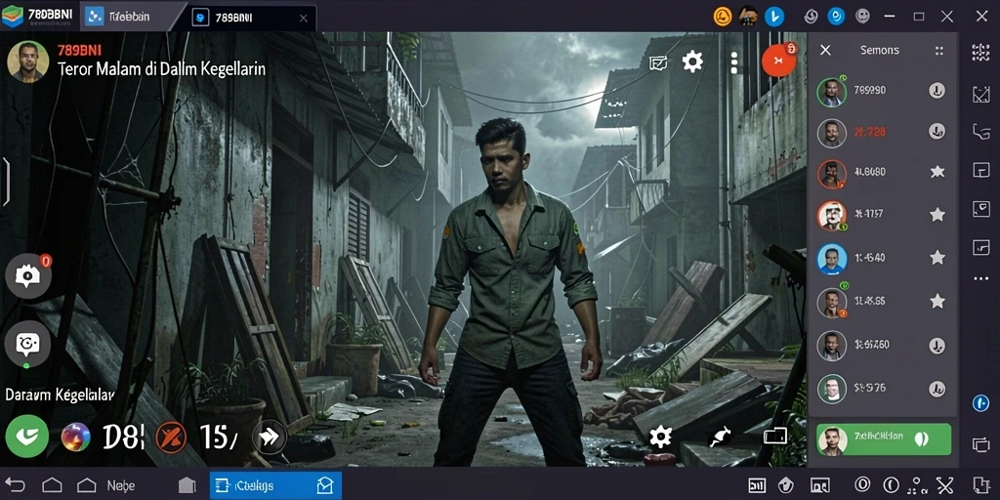Click the download icon on the seventh list row

pos(937,347)
